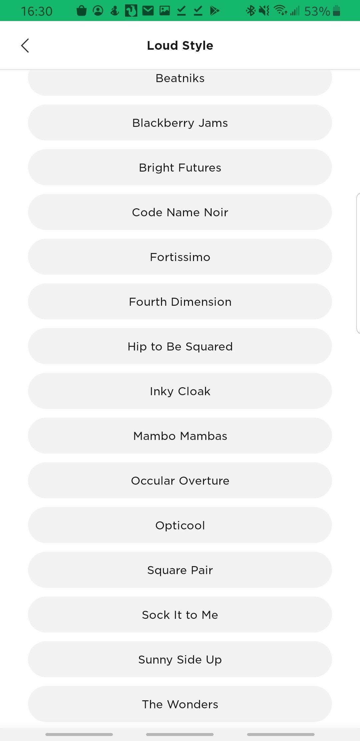Select Code Name Noir
The image size is (360, 741).
180,212
